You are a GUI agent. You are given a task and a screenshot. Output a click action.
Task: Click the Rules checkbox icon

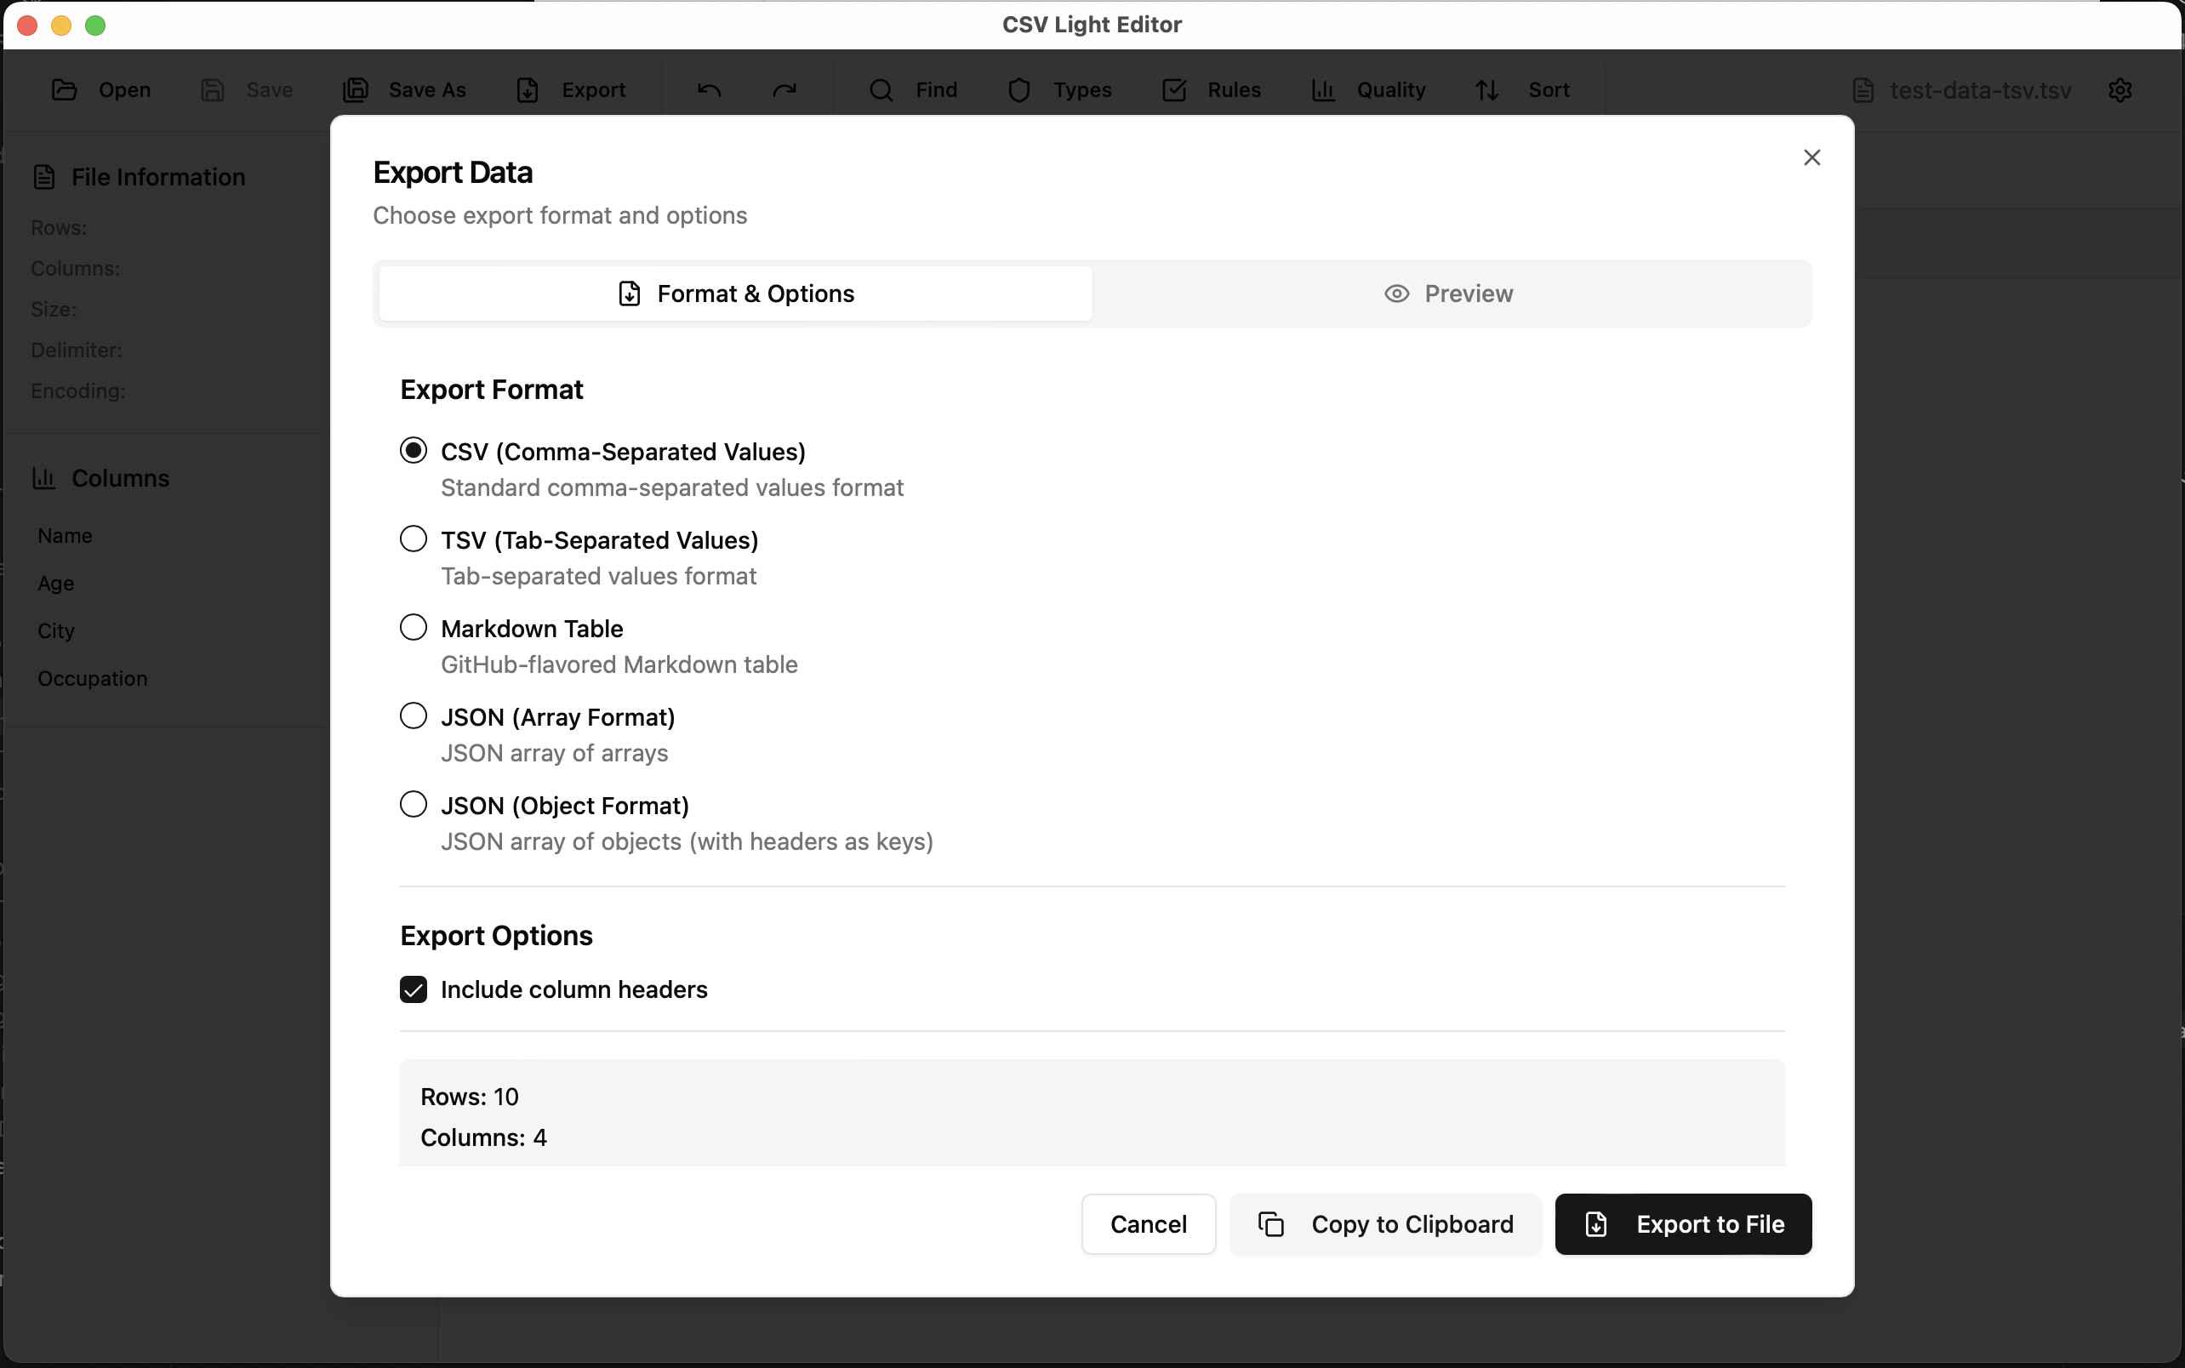click(x=1173, y=89)
